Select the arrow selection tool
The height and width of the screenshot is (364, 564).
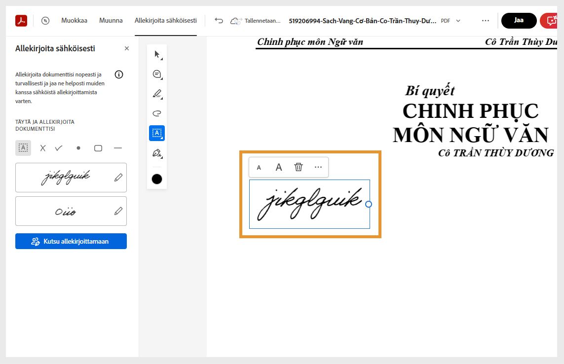157,55
